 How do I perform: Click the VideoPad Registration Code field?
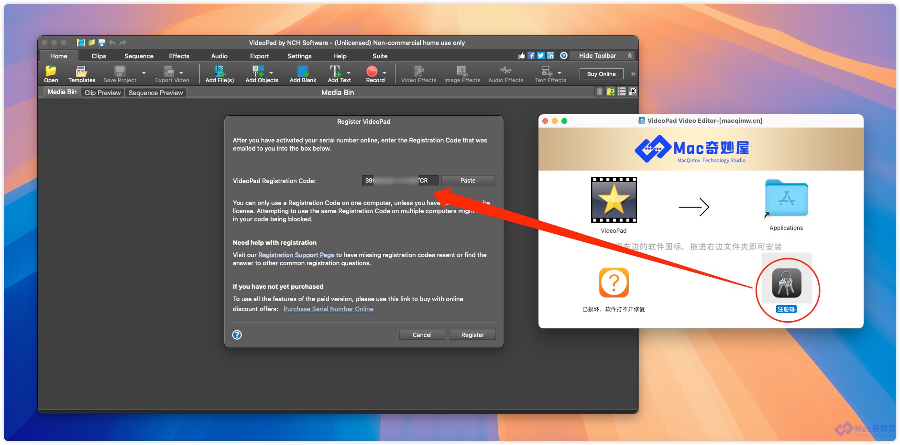pos(400,180)
